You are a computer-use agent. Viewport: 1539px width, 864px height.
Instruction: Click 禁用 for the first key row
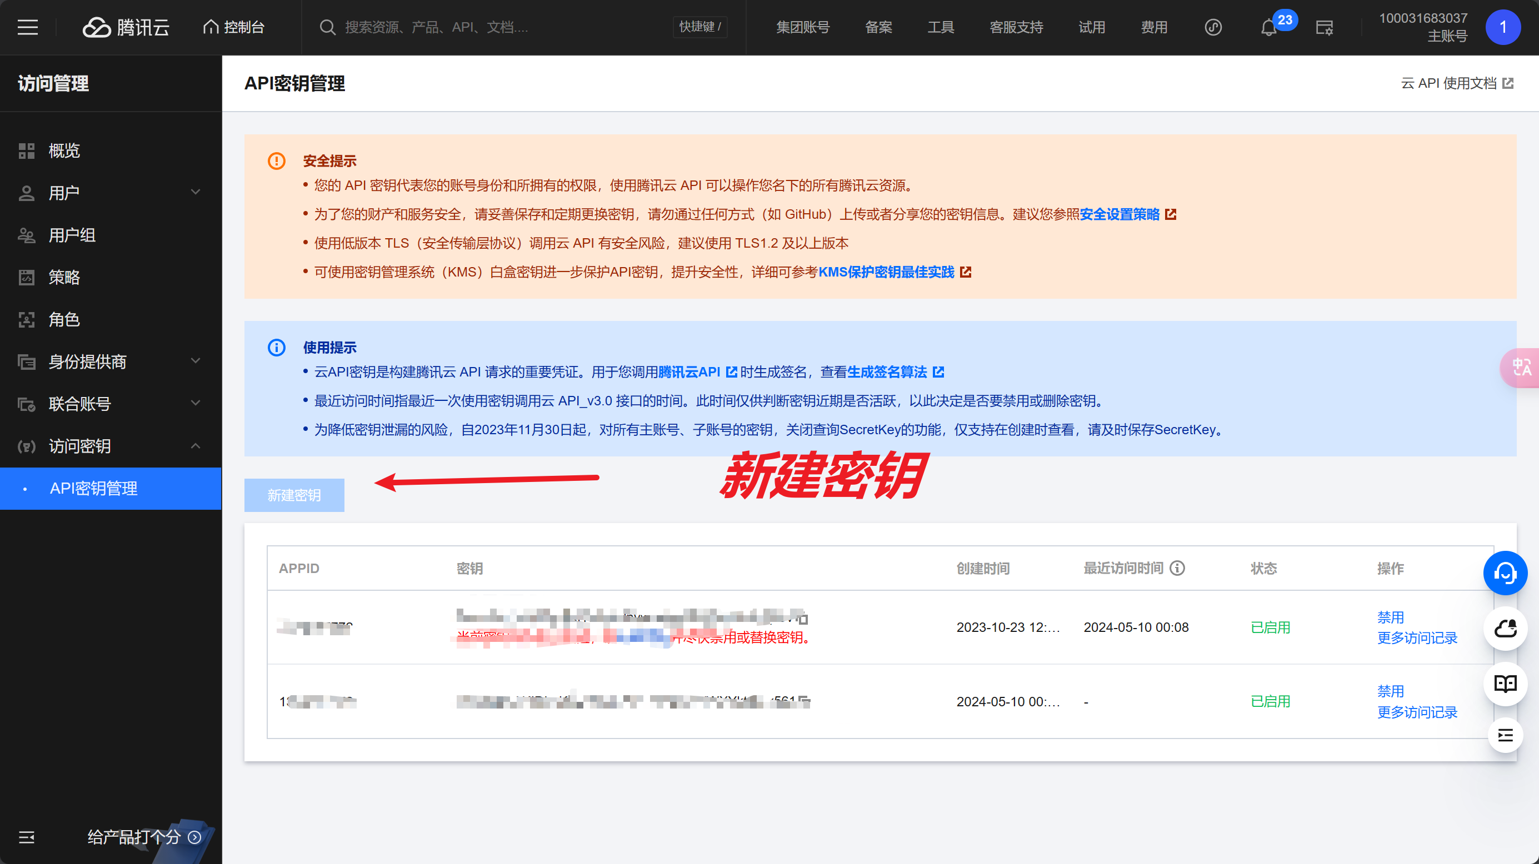pos(1390,617)
